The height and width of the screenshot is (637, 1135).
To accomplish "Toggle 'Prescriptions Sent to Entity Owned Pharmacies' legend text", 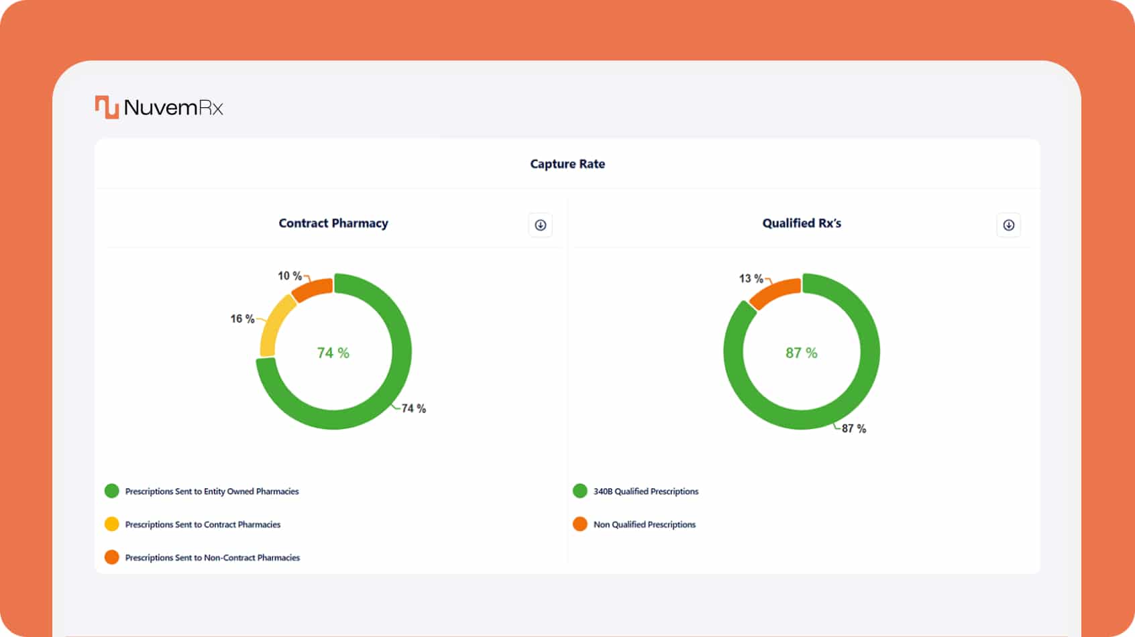I will point(212,491).
